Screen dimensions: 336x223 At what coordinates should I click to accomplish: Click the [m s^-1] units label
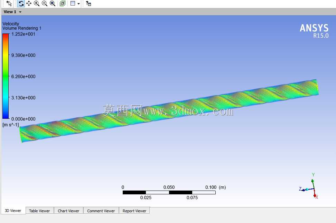click(11, 125)
